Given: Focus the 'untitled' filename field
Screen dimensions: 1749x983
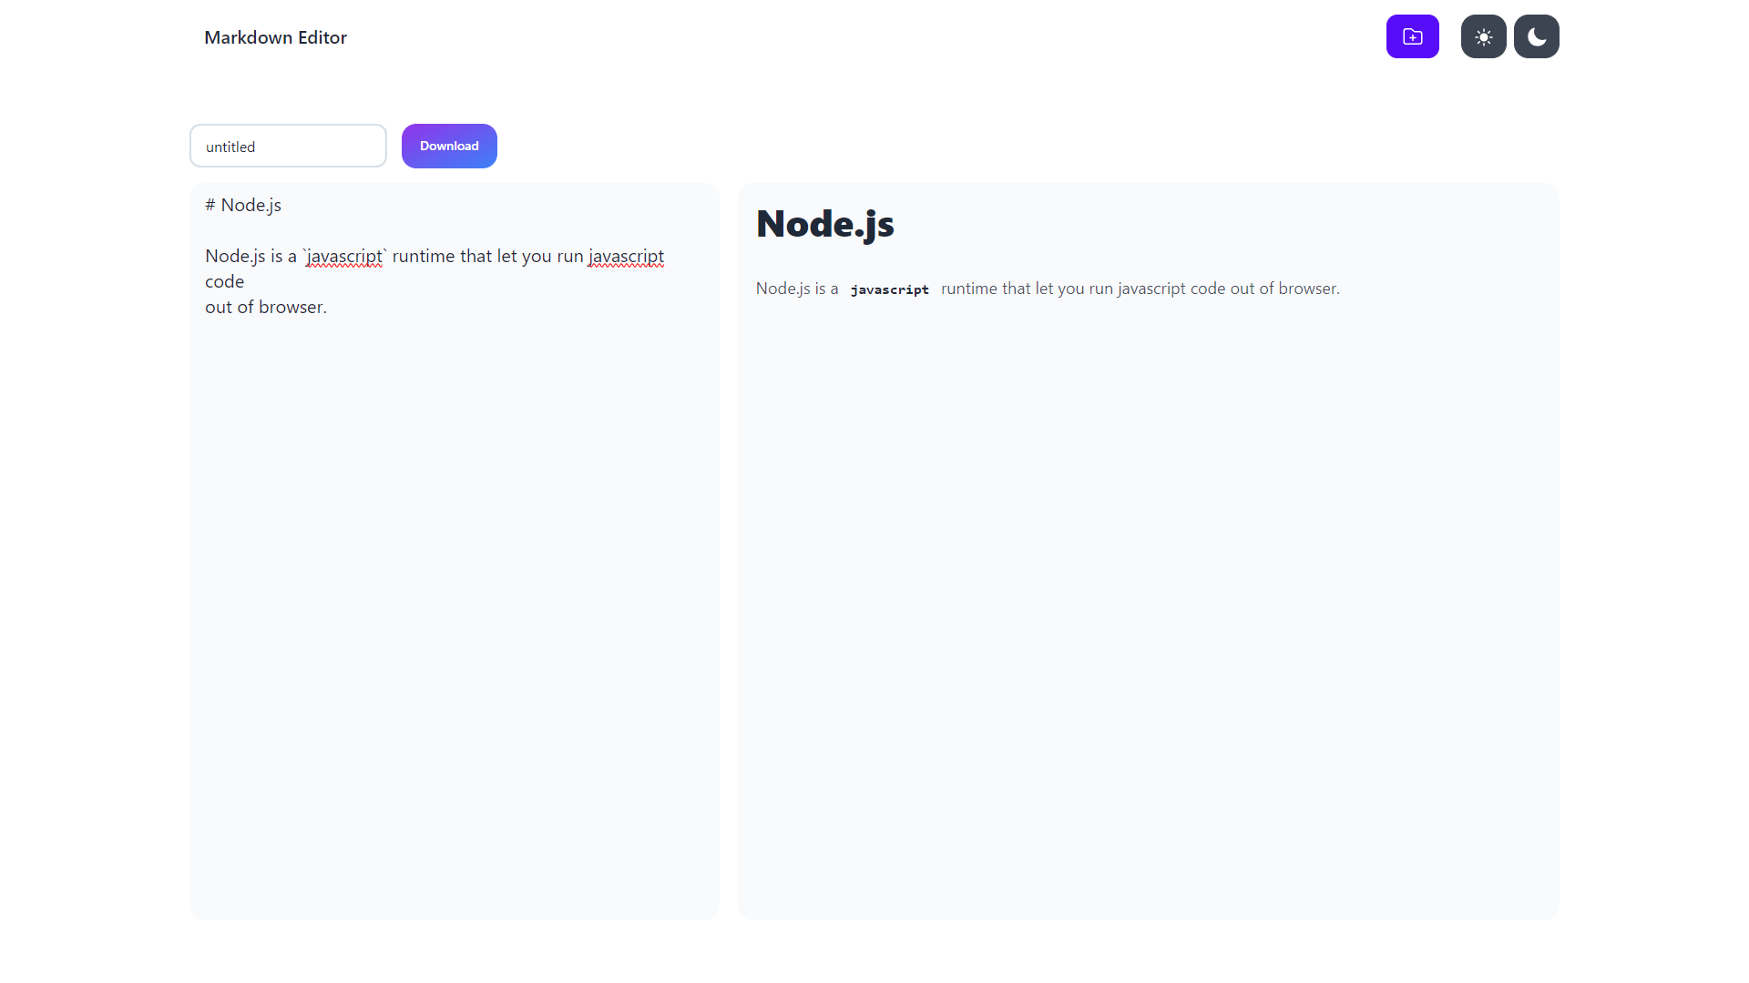Looking at the screenshot, I should point(288,147).
